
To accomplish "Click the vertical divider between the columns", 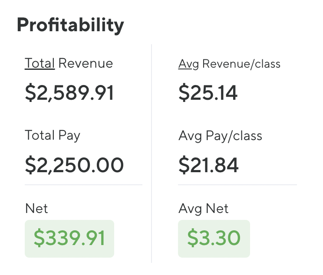I will coord(152,152).
